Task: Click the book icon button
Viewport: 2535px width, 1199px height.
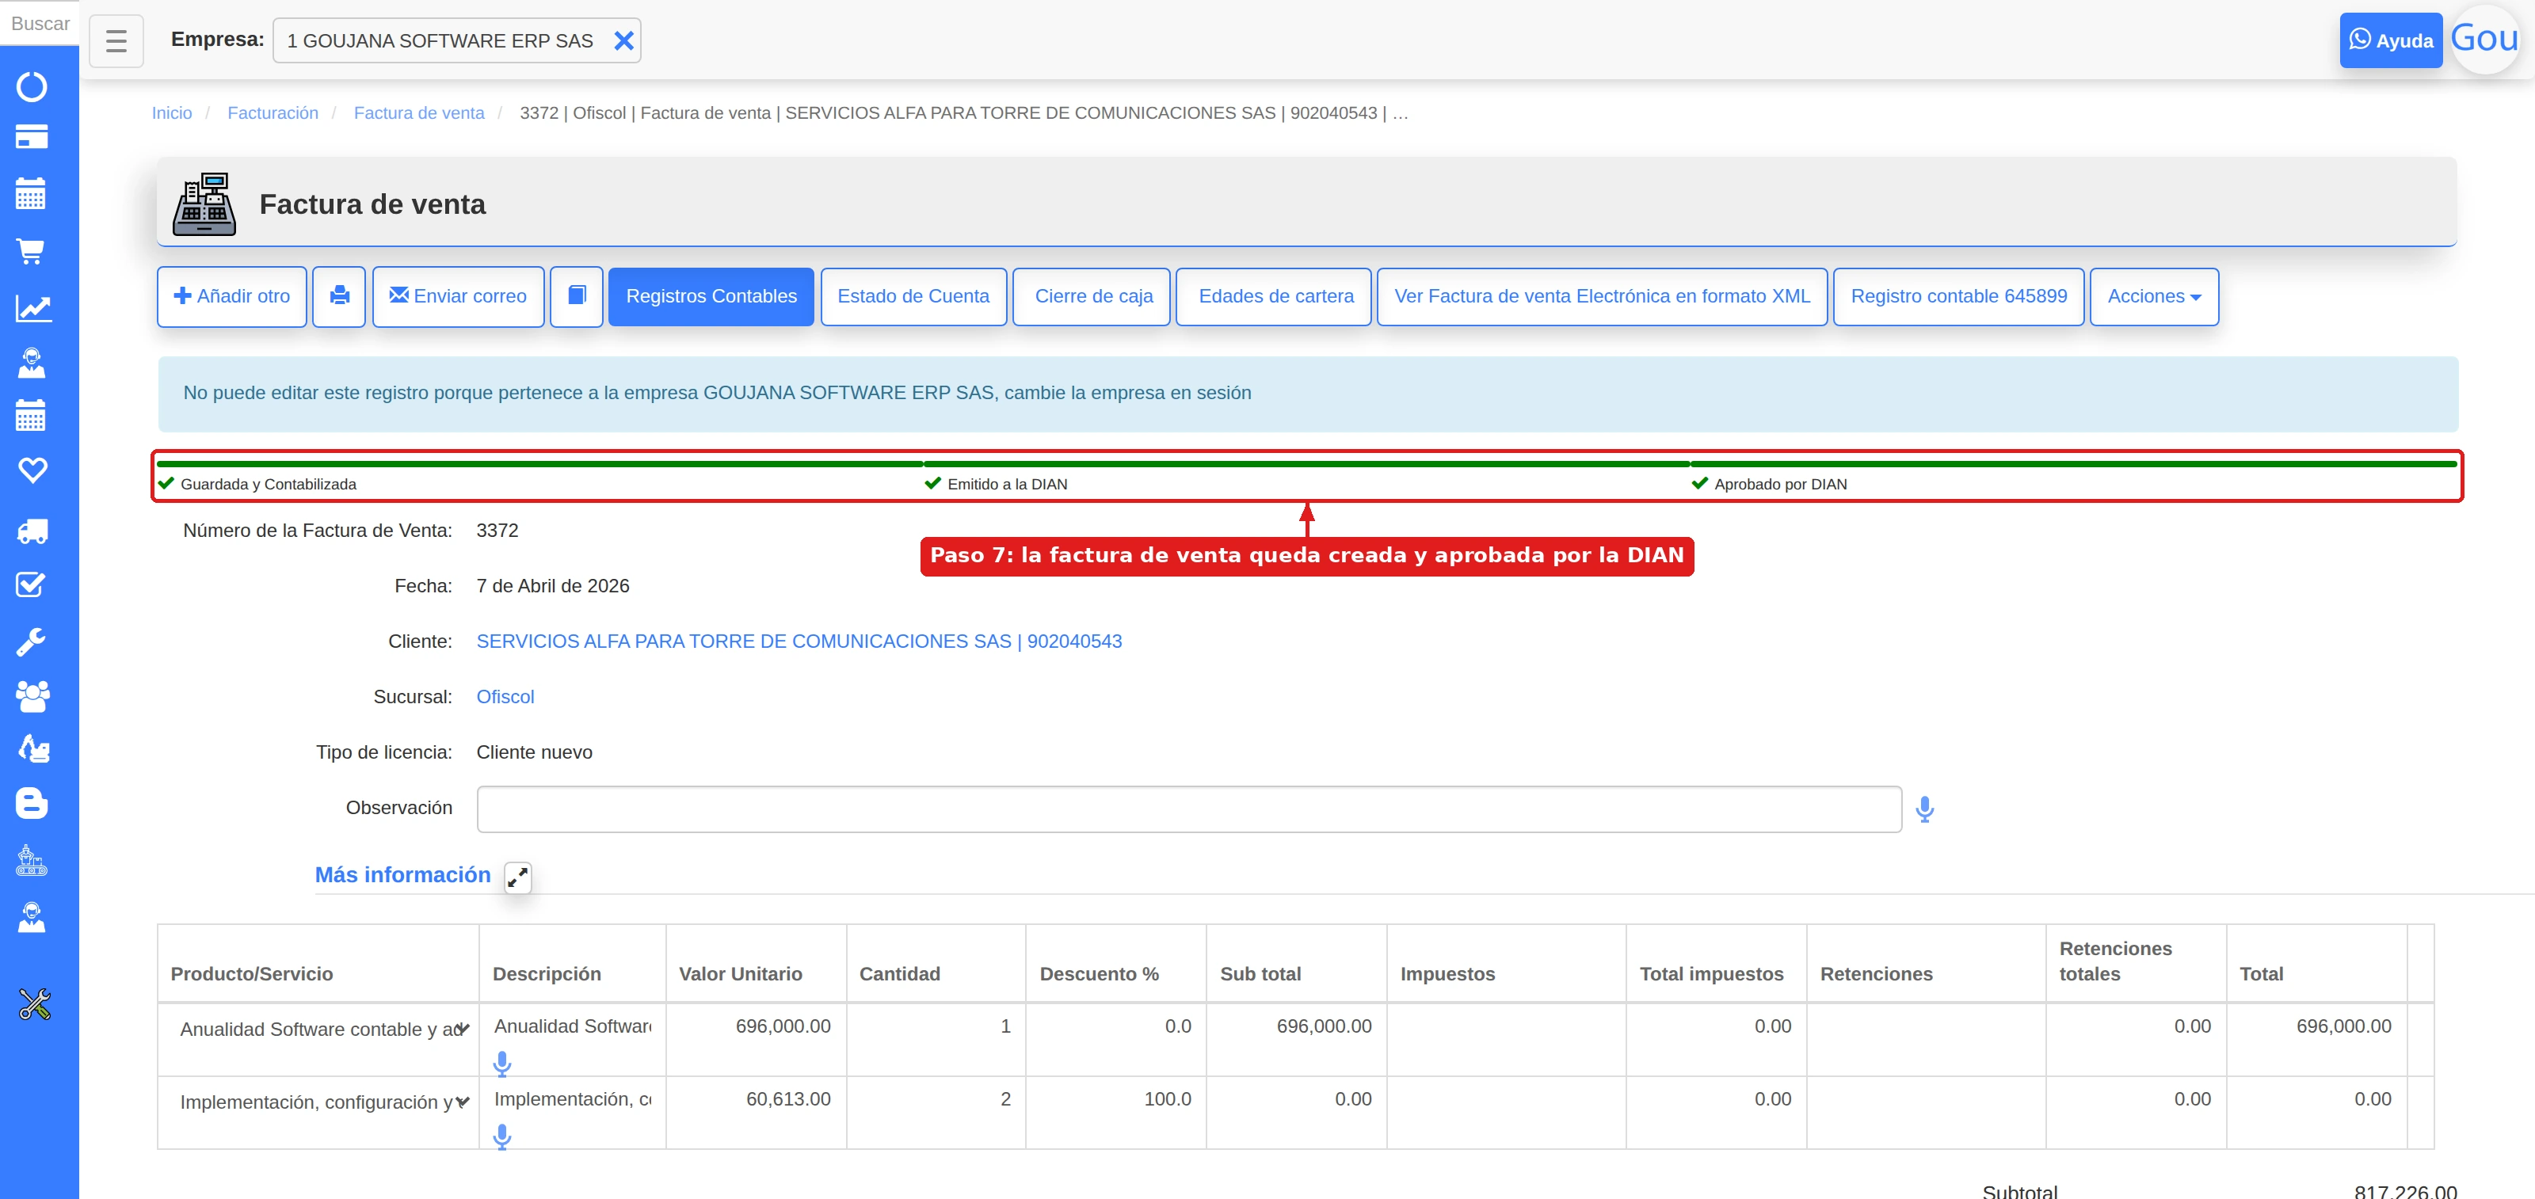Action: click(577, 296)
